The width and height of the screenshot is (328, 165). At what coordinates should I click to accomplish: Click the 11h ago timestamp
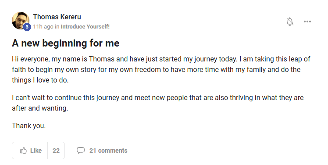43,27
